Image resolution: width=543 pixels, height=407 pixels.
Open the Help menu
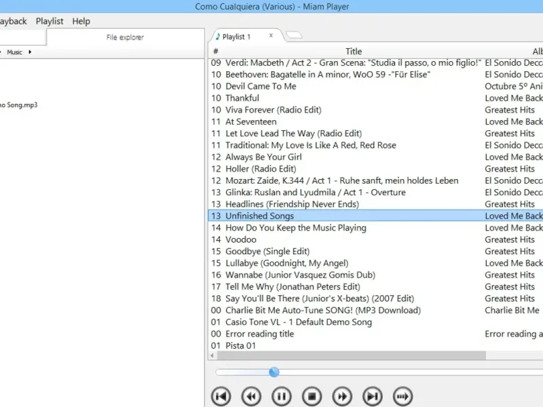81,21
